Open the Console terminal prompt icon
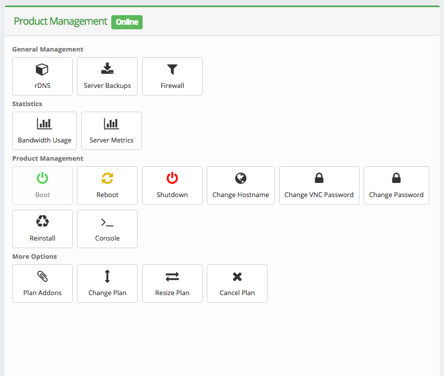Screen dimensions: 444x376 click(107, 222)
